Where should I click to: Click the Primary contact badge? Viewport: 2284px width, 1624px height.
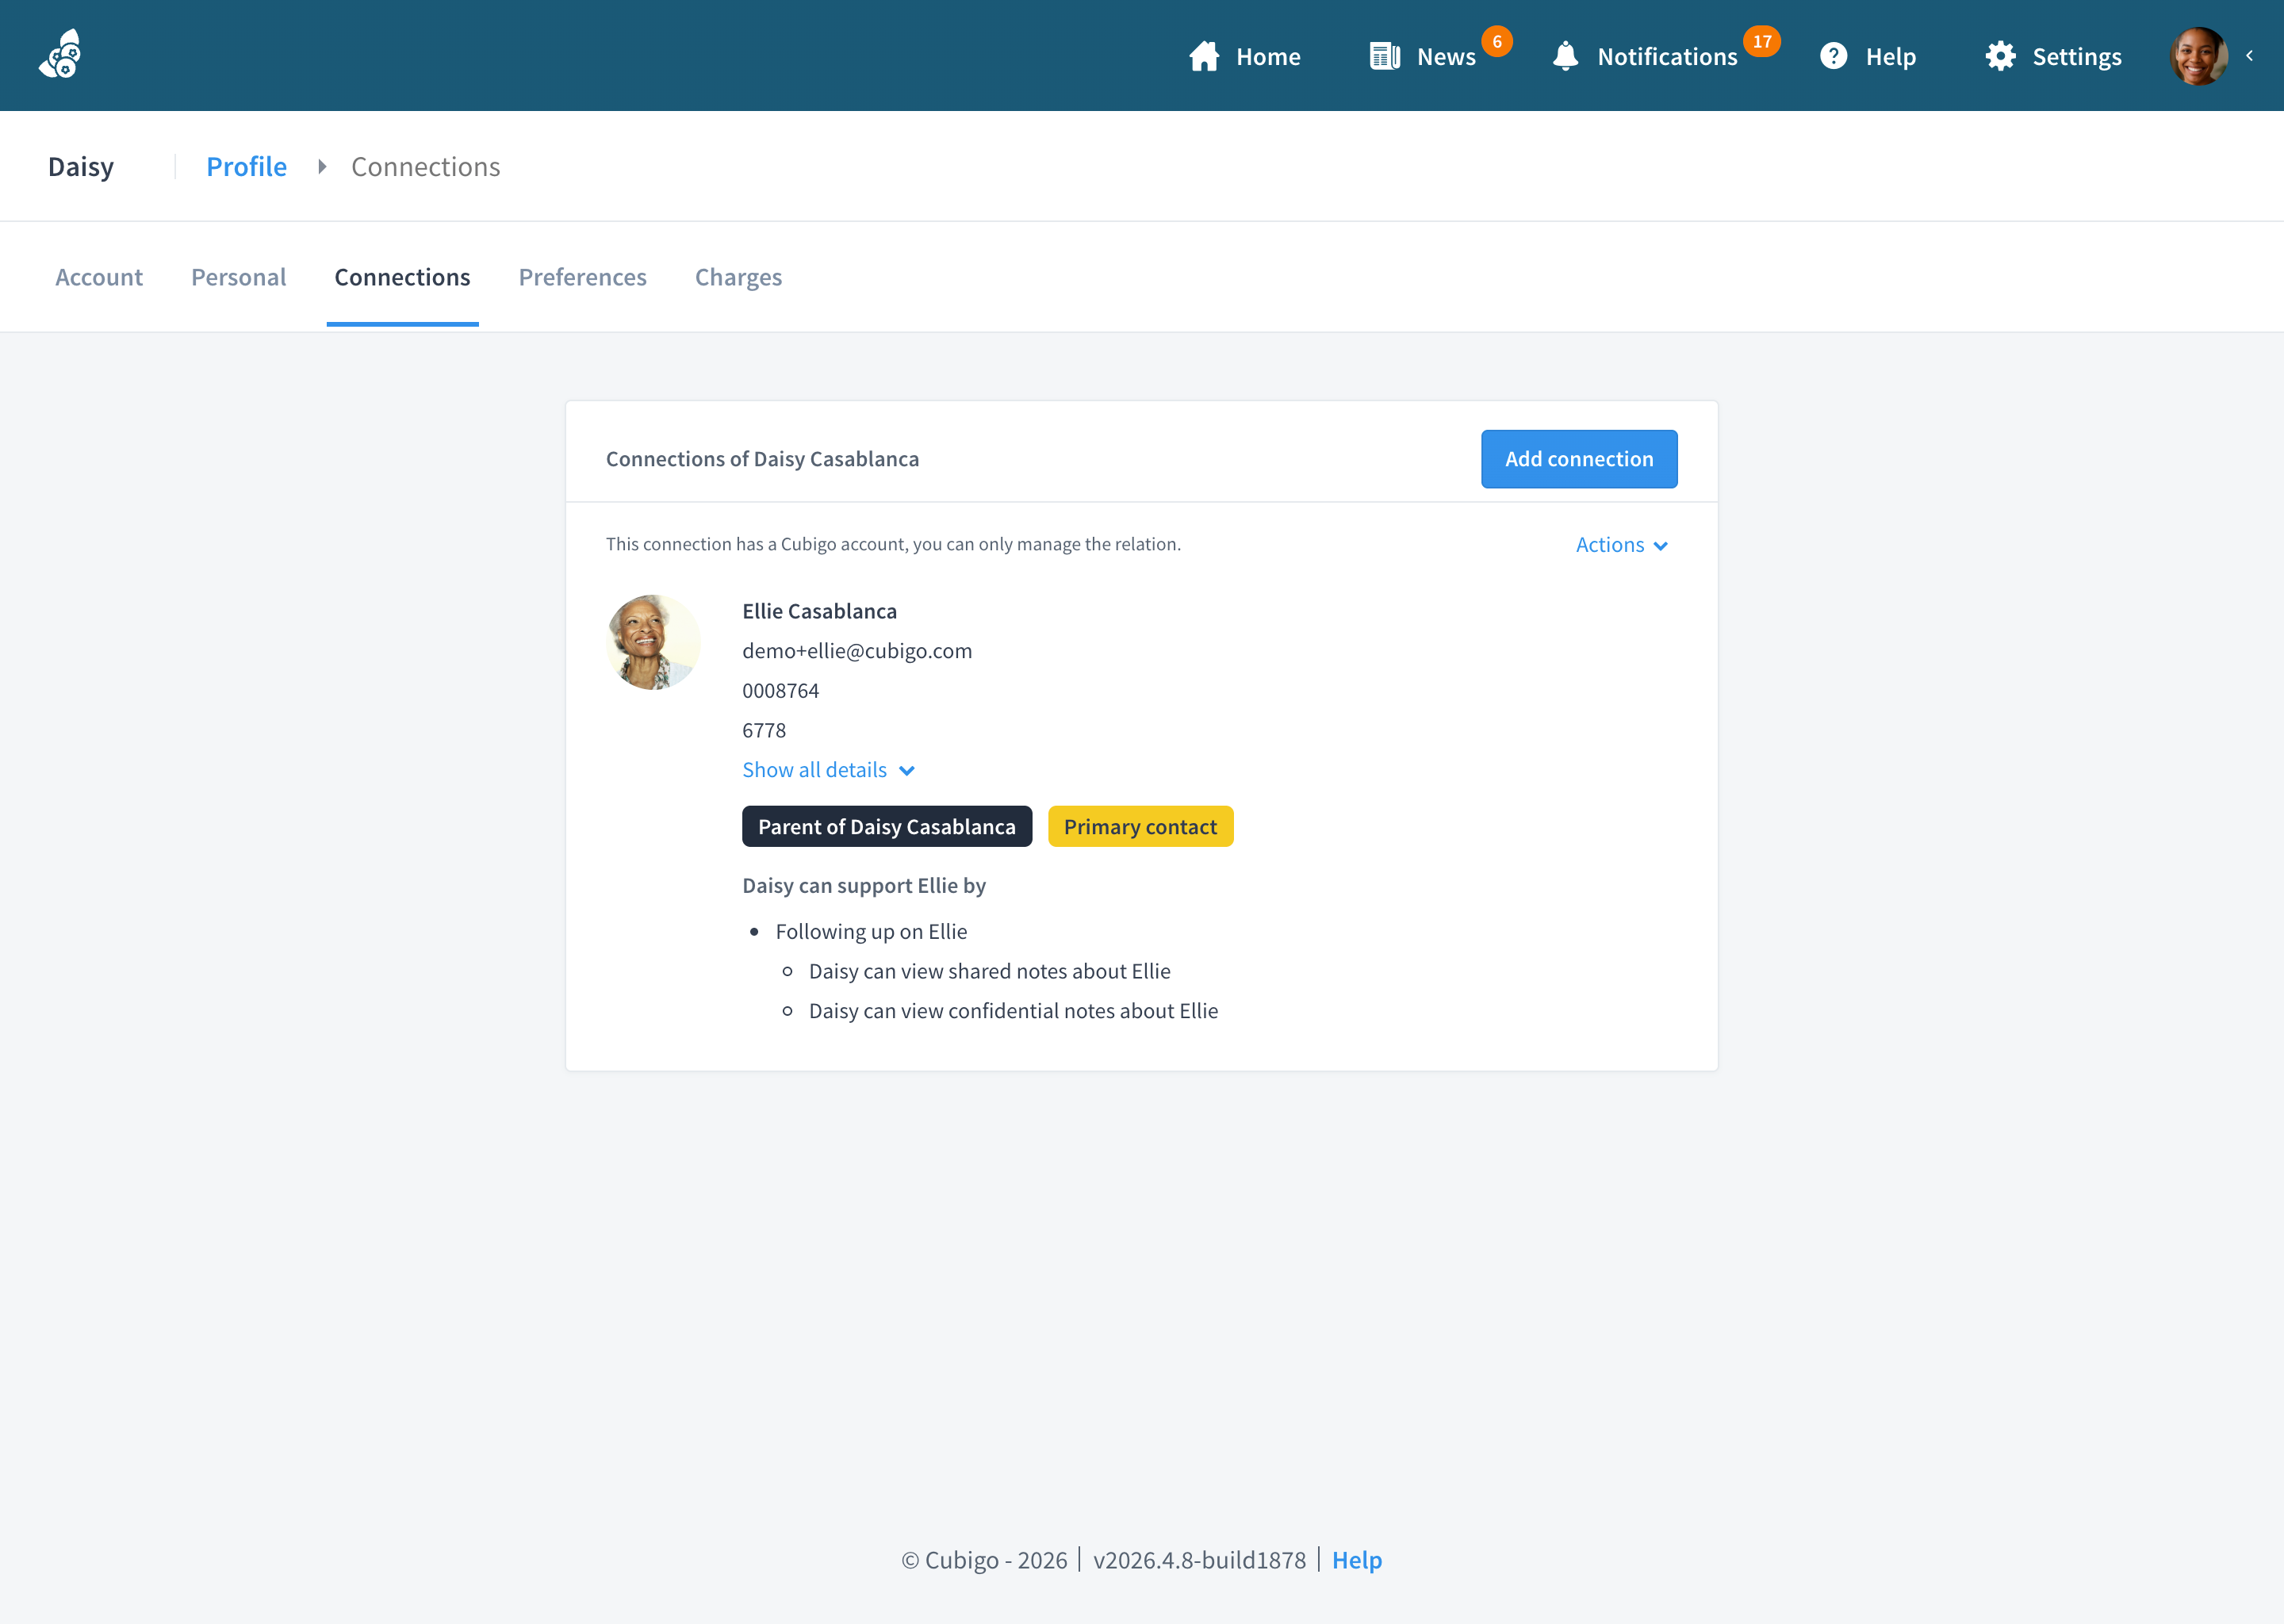point(1140,826)
